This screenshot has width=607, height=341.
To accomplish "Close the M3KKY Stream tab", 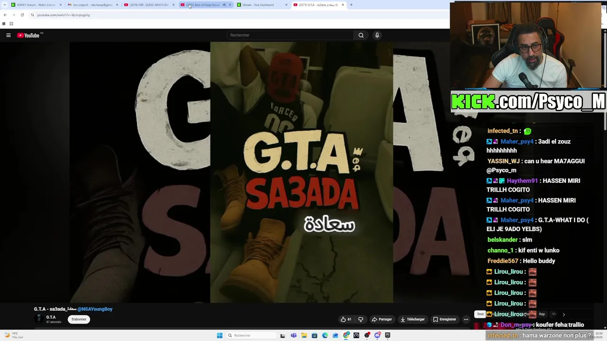I will pos(61,5).
